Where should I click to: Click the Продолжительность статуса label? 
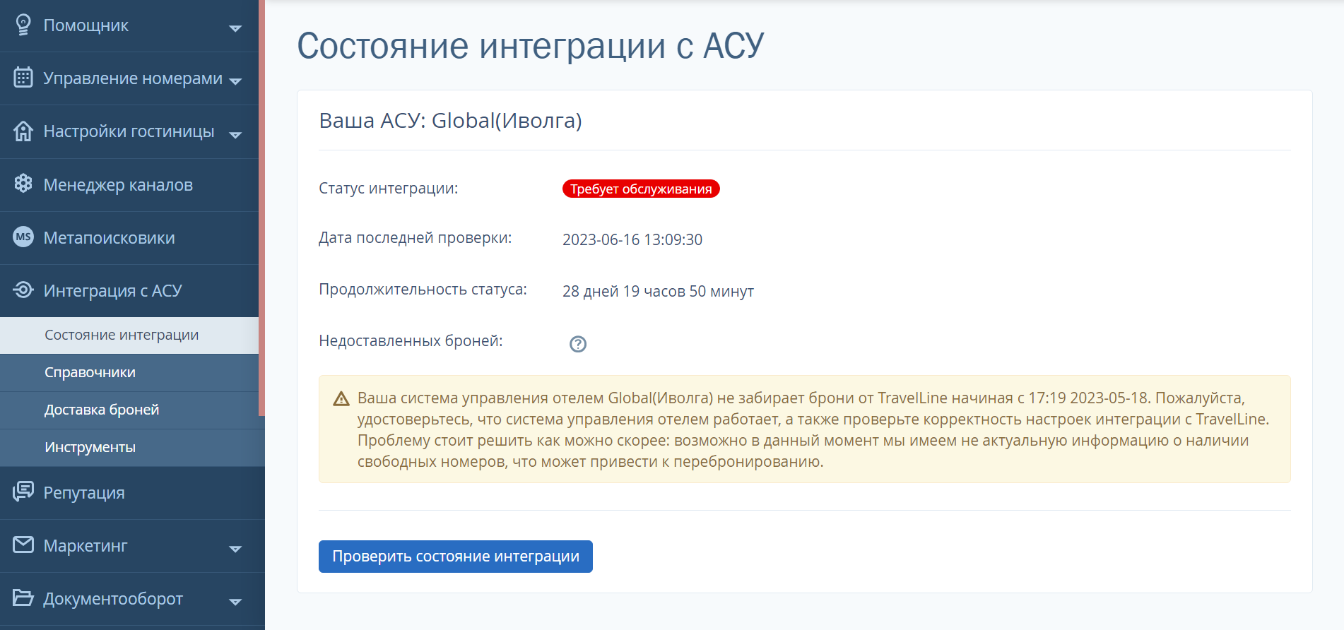[x=423, y=290]
